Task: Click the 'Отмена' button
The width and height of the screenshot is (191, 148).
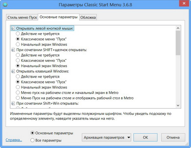Action: tap(173, 137)
